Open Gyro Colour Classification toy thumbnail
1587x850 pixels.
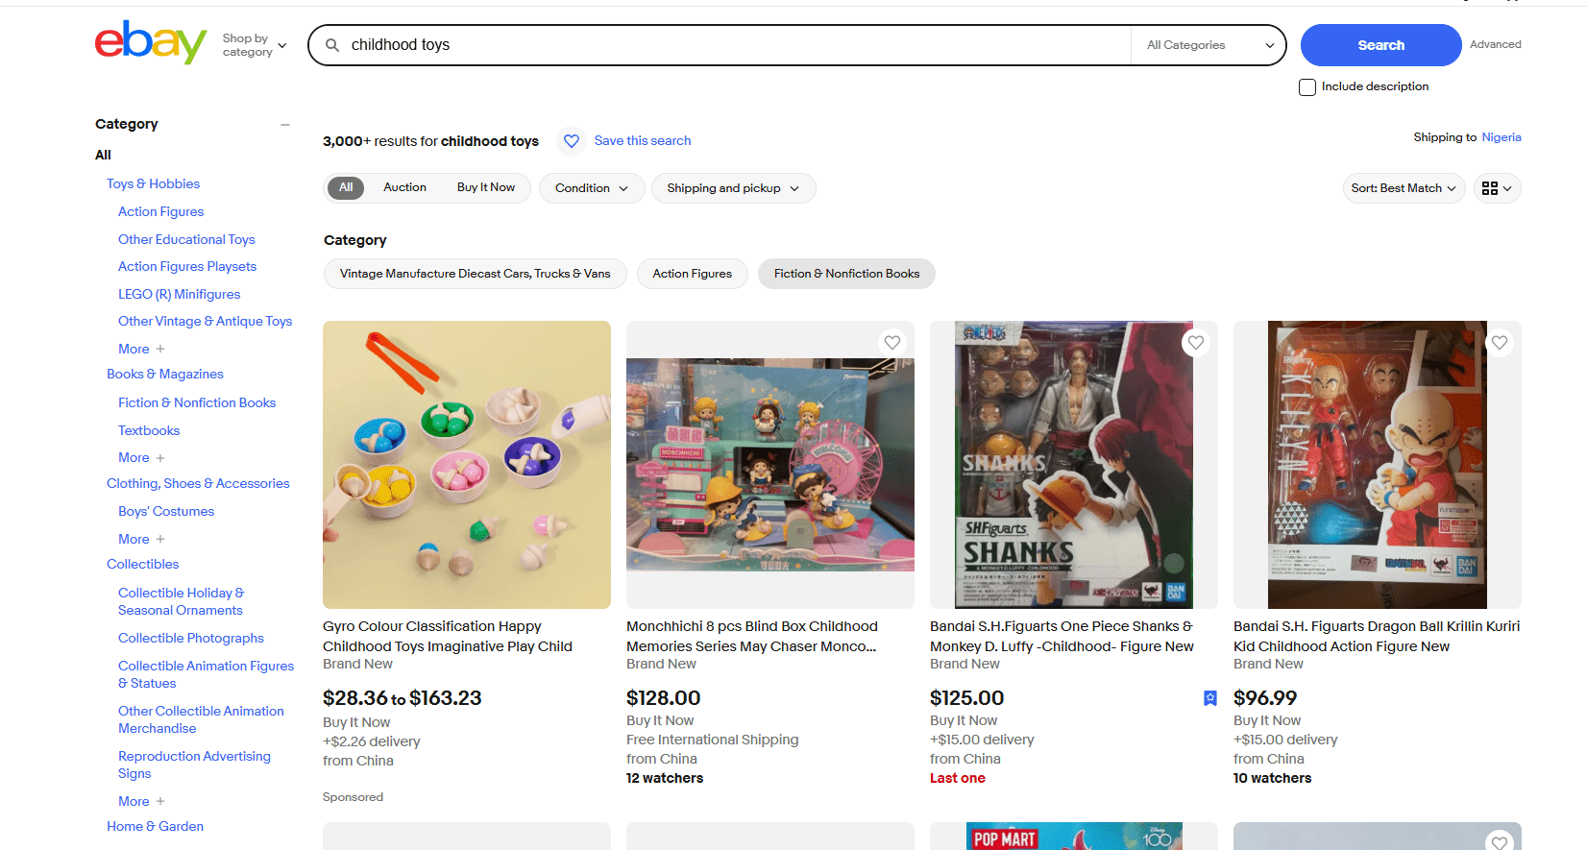pyautogui.click(x=467, y=465)
